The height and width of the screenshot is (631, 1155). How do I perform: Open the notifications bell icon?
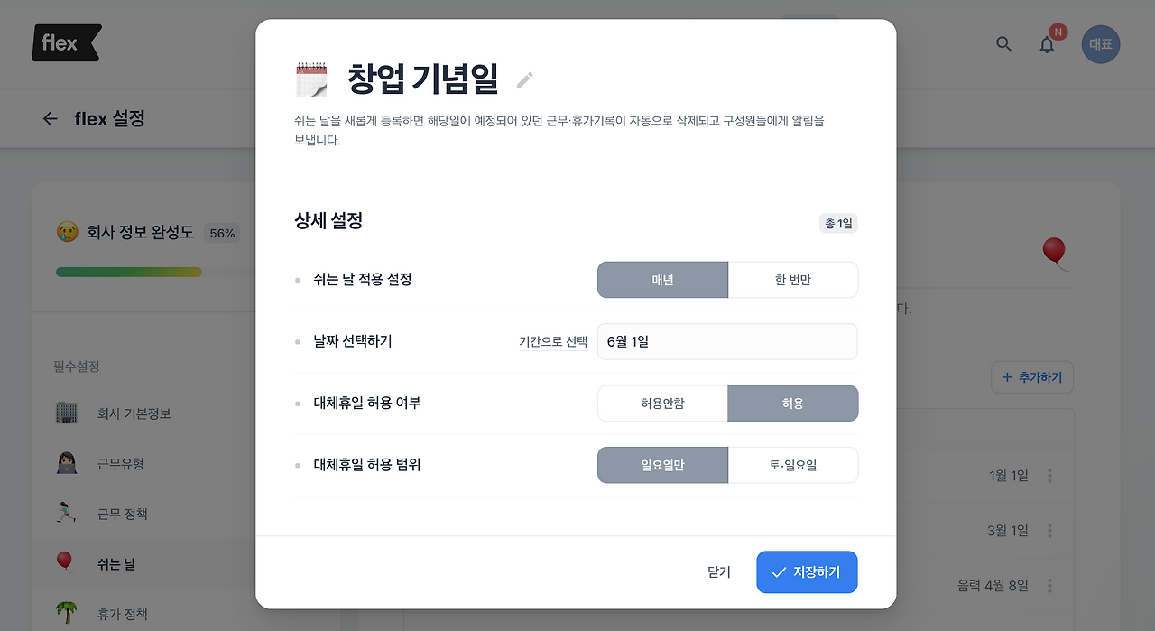point(1047,44)
